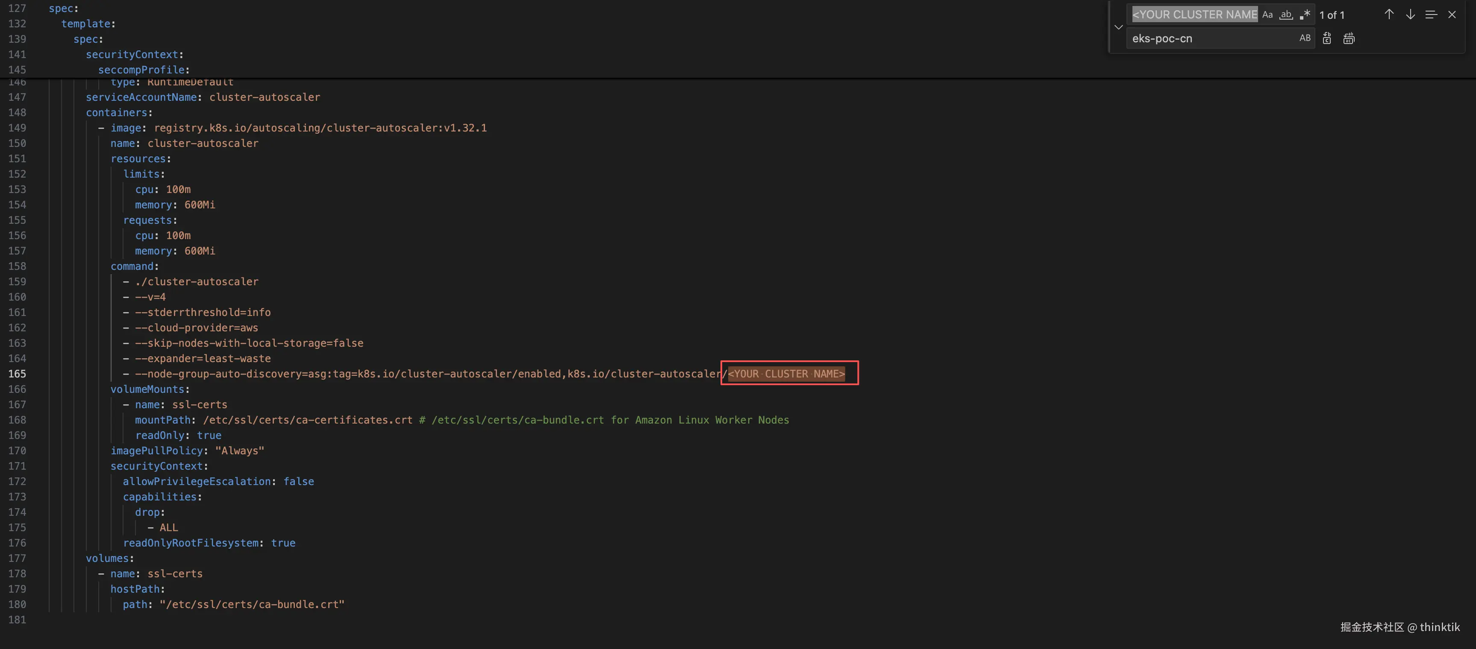Collapse the replace row chevron
1476x649 pixels.
pos(1118,27)
